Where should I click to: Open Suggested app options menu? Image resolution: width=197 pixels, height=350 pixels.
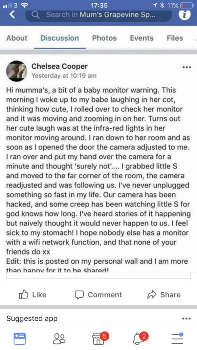[x=186, y=318]
